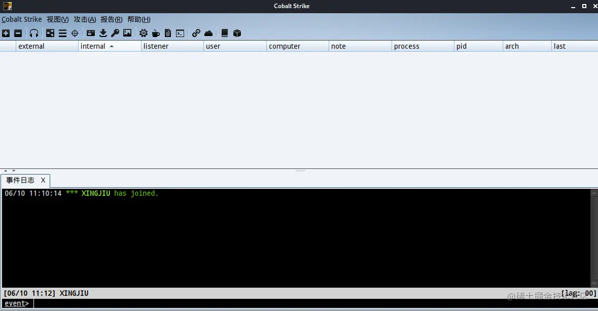Open screenshots with the picture icon
Screen dimensions: 598x311
(127, 33)
